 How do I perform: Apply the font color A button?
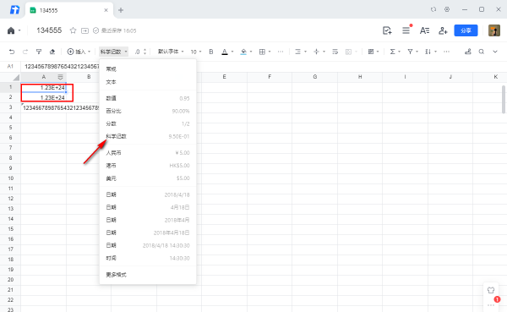click(225, 52)
